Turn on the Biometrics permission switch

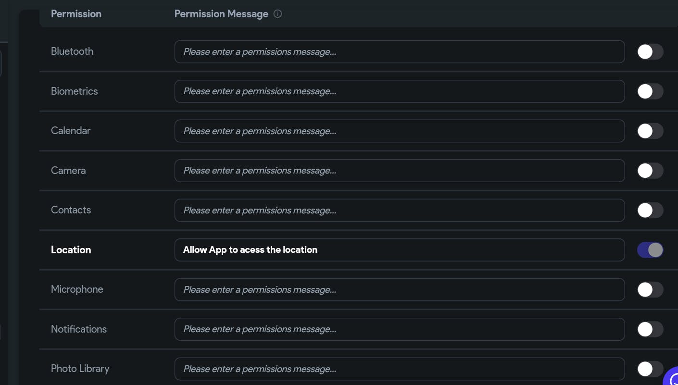(650, 91)
